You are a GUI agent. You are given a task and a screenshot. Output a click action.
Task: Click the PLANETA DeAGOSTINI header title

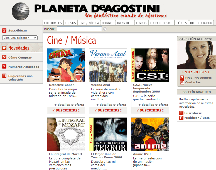[x=97, y=9]
